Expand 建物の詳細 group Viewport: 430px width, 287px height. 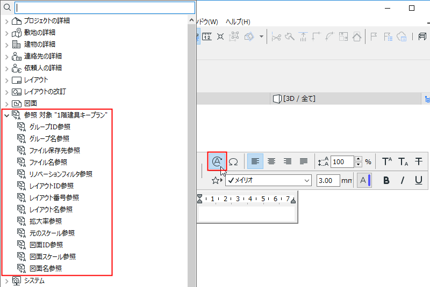coord(7,45)
